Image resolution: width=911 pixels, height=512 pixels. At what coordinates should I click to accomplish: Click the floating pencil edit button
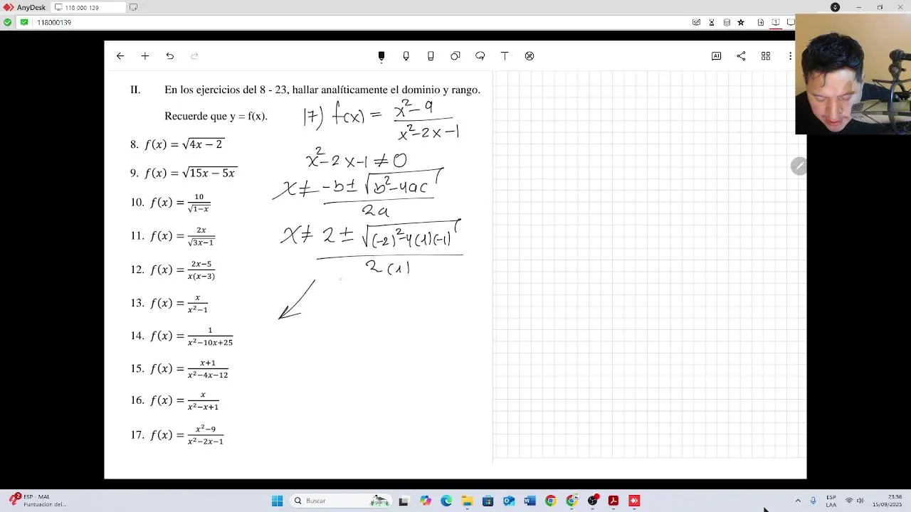pos(799,166)
